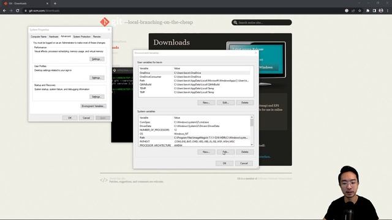The image size is (392, 220).
Task: Click the browser address bar
Action: (x=185, y=11)
